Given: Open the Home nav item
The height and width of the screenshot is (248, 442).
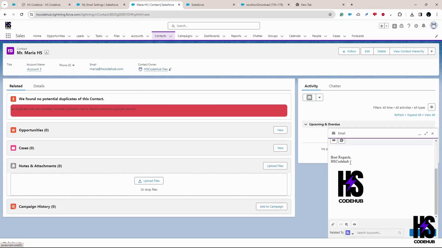Looking at the screenshot, I should [x=37, y=36].
